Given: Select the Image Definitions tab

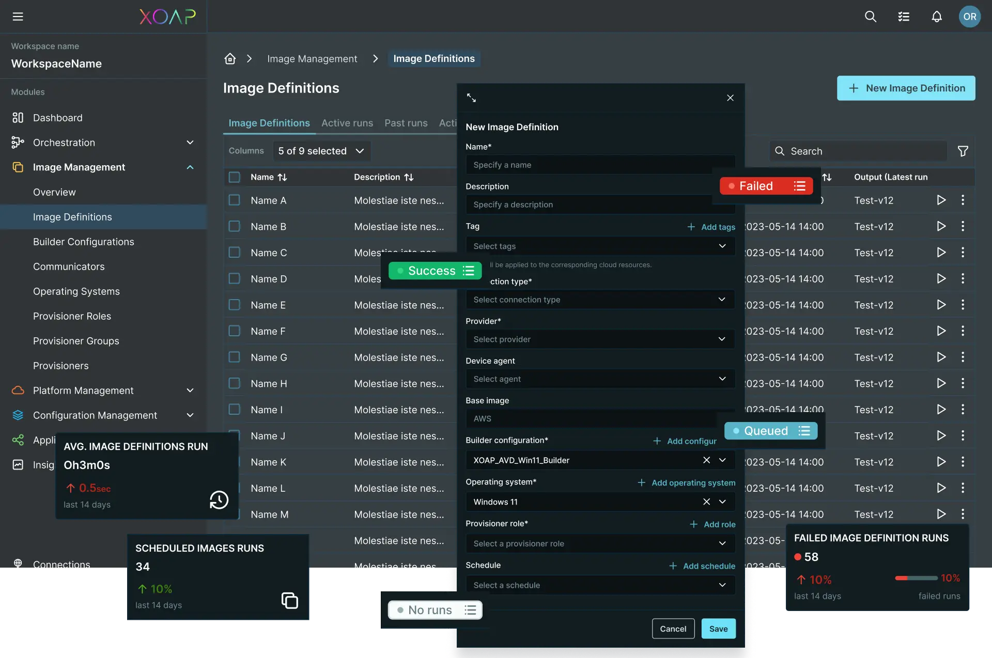Looking at the screenshot, I should pos(269,123).
